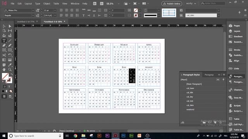
Task: Click the fill color swatch in toolbox
Action: tap(5, 76)
